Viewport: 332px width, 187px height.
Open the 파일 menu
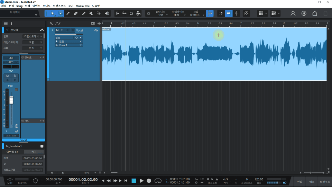click(x=4, y=6)
